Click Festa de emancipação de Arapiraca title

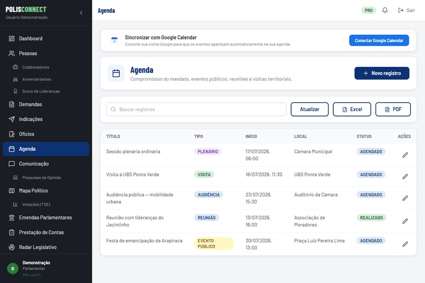pyautogui.click(x=144, y=241)
